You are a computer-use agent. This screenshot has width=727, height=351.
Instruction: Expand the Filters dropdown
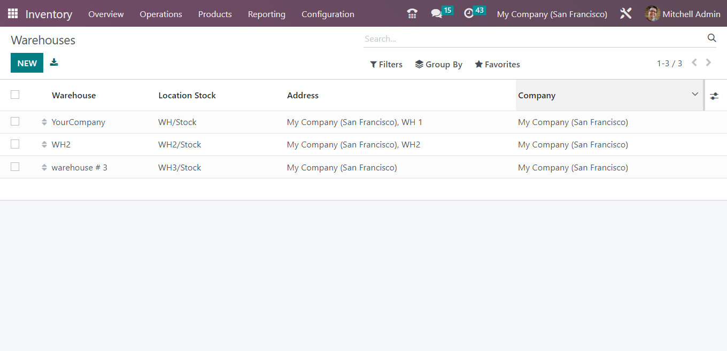point(386,64)
